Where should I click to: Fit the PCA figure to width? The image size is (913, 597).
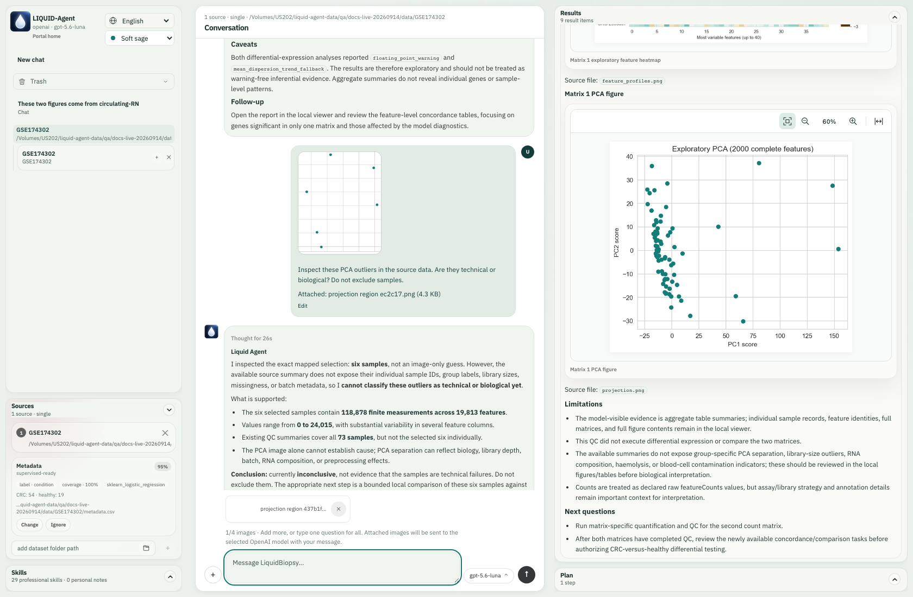pos(879,122)
